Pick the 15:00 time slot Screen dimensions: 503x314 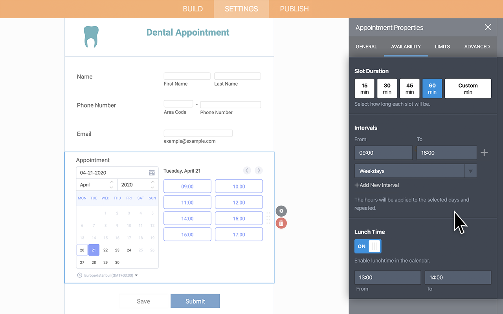239,219
